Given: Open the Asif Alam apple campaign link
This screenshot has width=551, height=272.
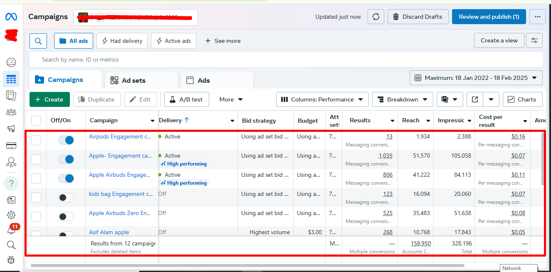Looking at the screenshot, I should [x=109, y=232].
